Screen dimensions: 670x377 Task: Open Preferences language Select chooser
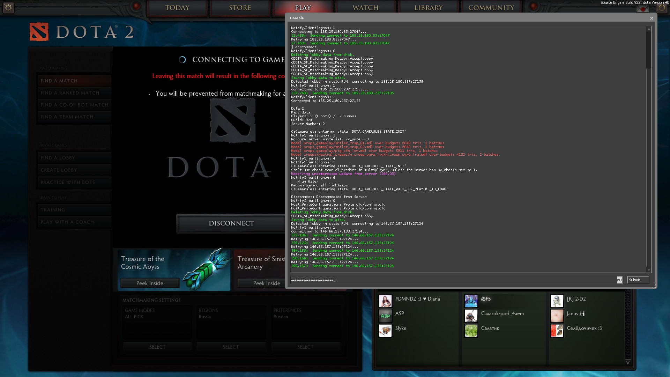pos(305,347)
